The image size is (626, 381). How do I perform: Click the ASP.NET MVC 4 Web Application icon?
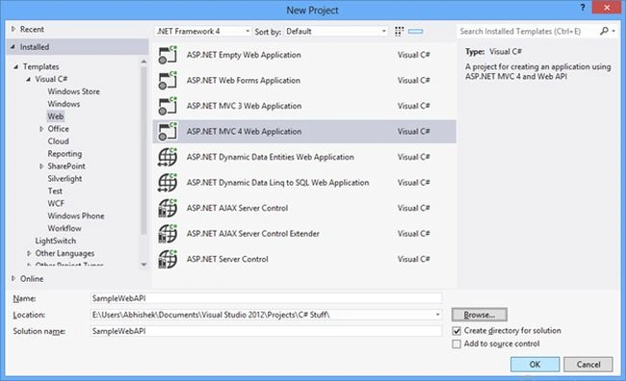tap(168, 132)
